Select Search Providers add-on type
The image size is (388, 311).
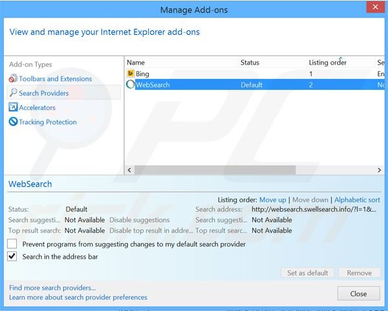[x=44, y=93]
